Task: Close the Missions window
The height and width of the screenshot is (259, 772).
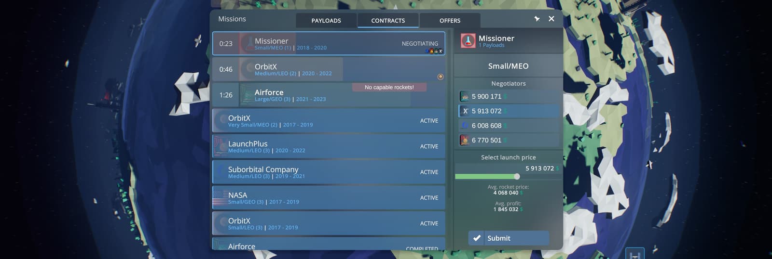Action: coord(551,19)
